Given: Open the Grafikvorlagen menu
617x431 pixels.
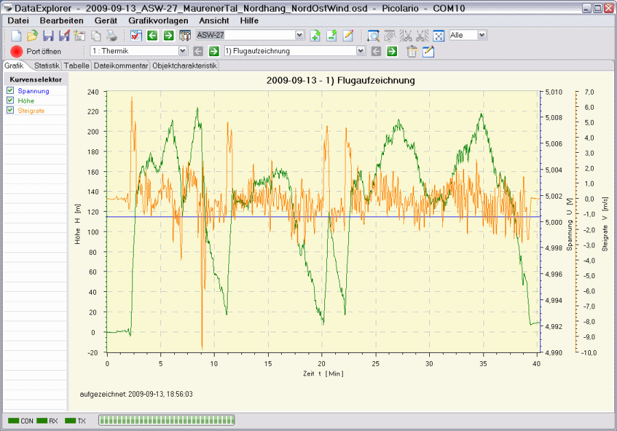Looking at the screenshot, I should pyautogui.click(x=160, y=21).
